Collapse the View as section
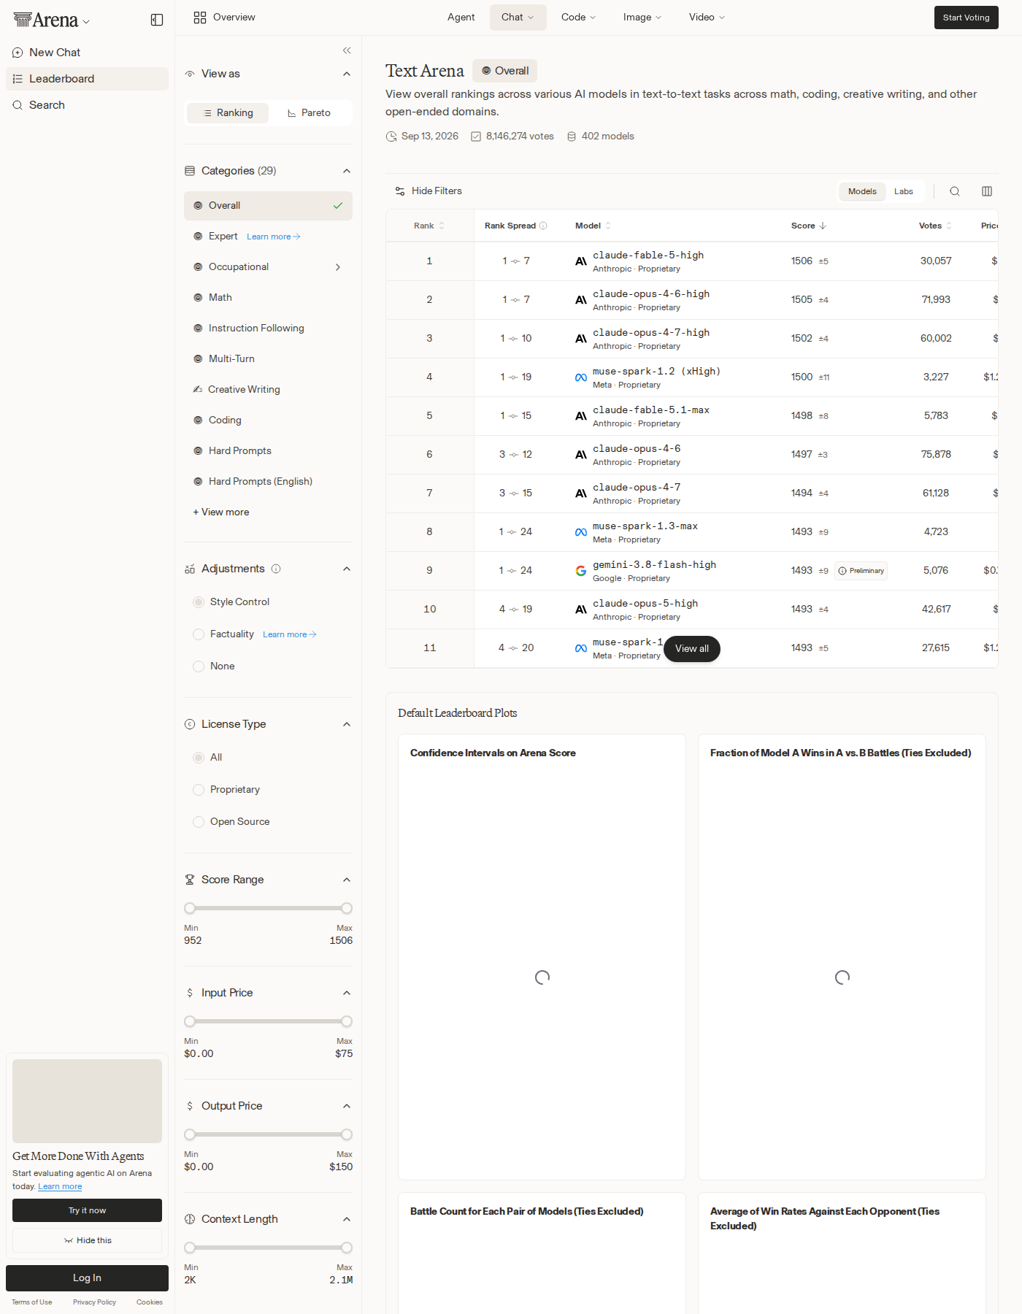Screen dimensions: 1022x1314 (x=347, y=74)
